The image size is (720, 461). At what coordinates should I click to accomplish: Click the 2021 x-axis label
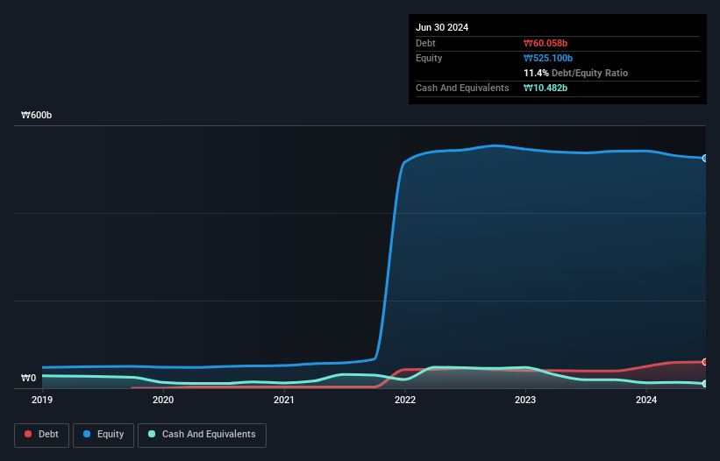(284, 400)
